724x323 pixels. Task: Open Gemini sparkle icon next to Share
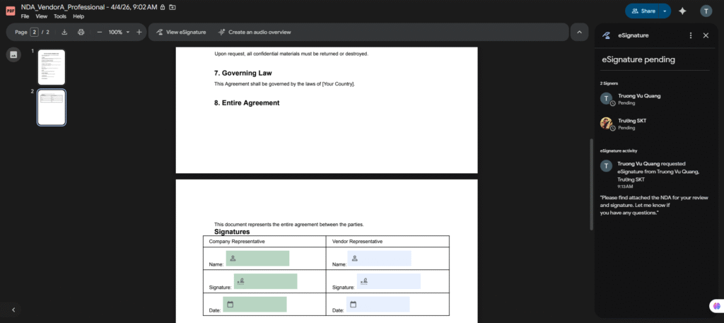point(682,11)
